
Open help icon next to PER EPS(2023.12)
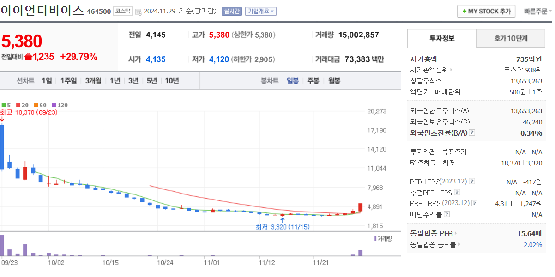pos(472,182)
